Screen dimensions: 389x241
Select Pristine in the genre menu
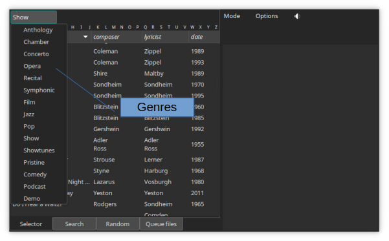click(x=34, y=162)
